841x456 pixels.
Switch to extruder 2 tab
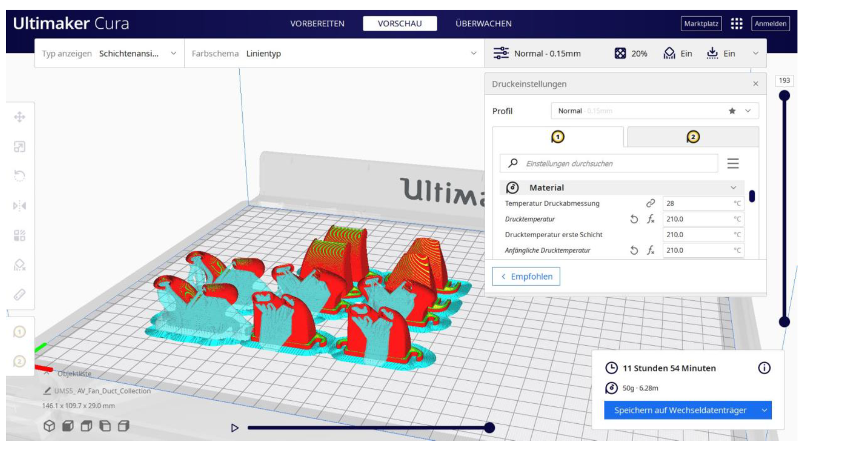pyautogui.click(x=692, y=137)
